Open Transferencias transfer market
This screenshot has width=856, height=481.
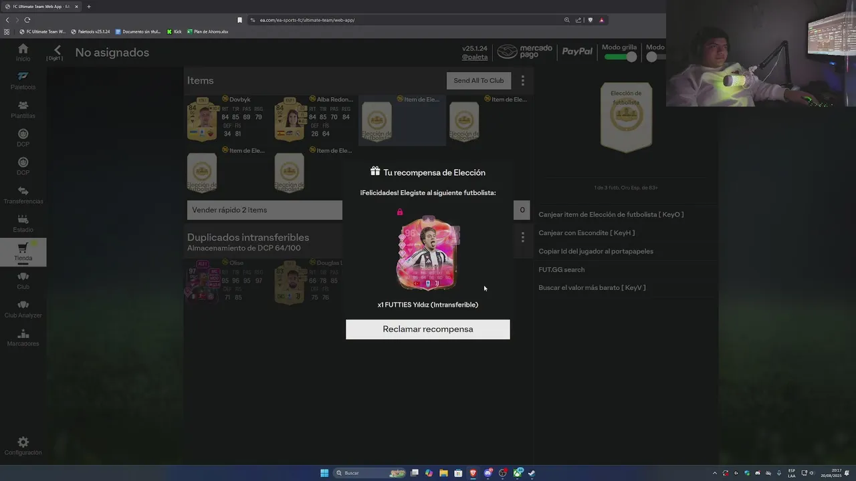coord(23,196)
